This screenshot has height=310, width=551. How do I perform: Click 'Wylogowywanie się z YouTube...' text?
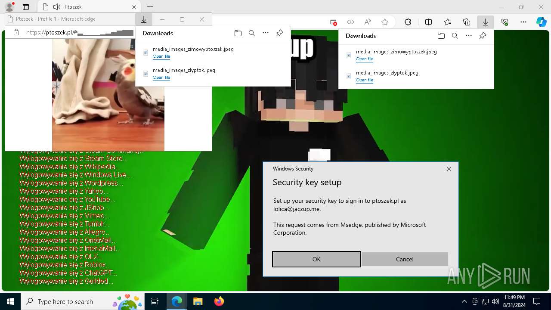click(x=68, y=199)
